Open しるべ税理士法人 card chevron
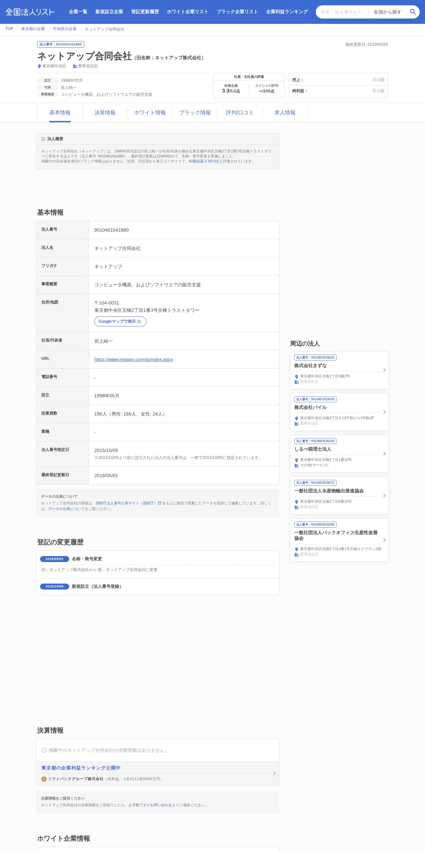This screenshot has height=851, width=425. tap(384, 454)
